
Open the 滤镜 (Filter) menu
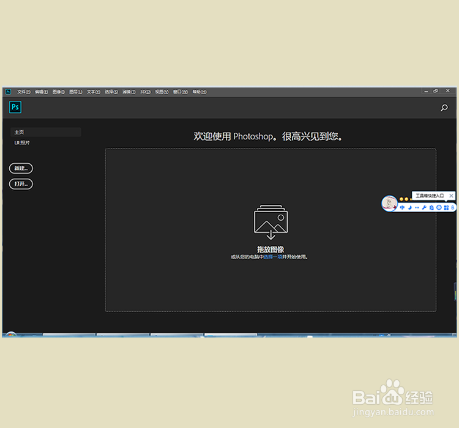coord(129,92)
